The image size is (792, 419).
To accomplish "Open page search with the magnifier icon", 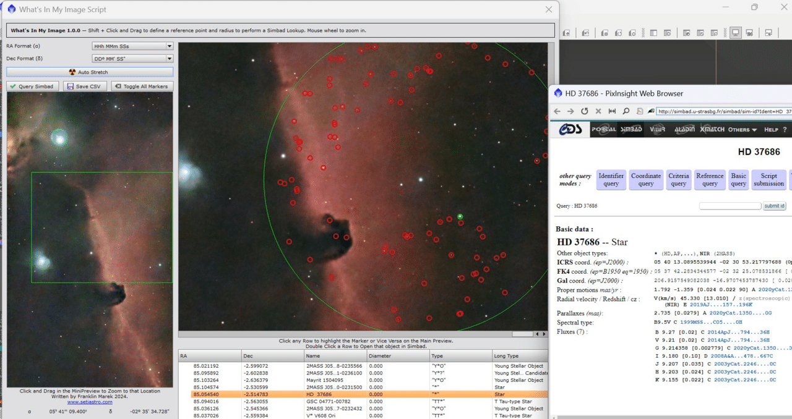I will 626,111.
